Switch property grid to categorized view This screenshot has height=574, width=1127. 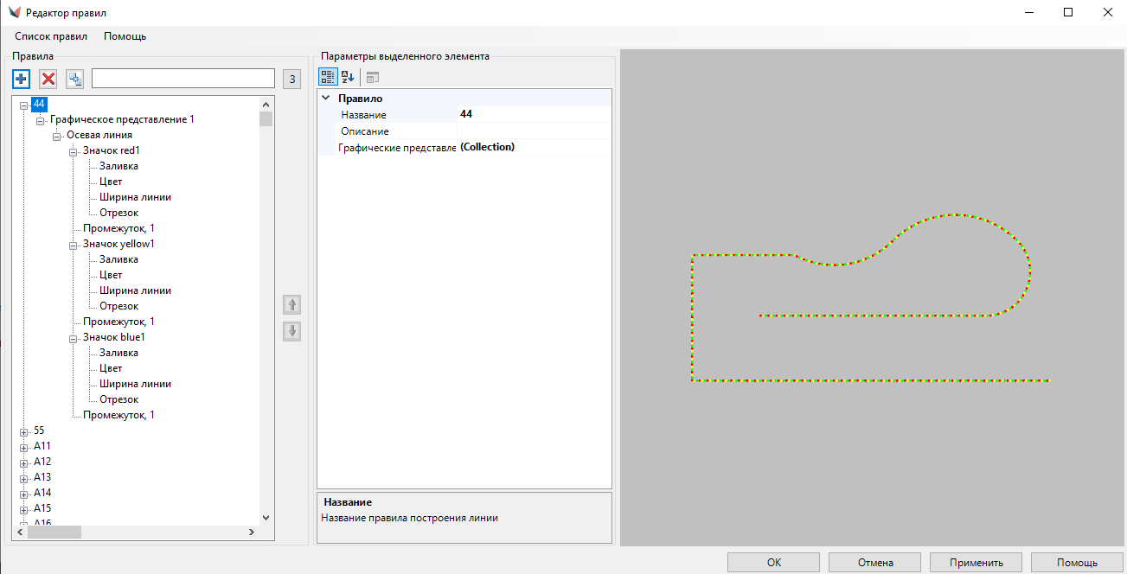click(x=328, y=77)
